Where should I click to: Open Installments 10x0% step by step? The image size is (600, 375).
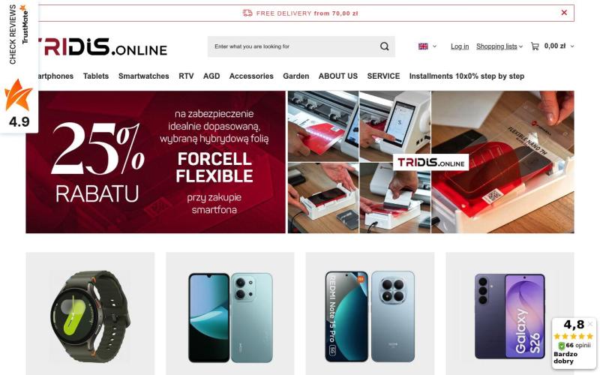(x=466, y=76)
